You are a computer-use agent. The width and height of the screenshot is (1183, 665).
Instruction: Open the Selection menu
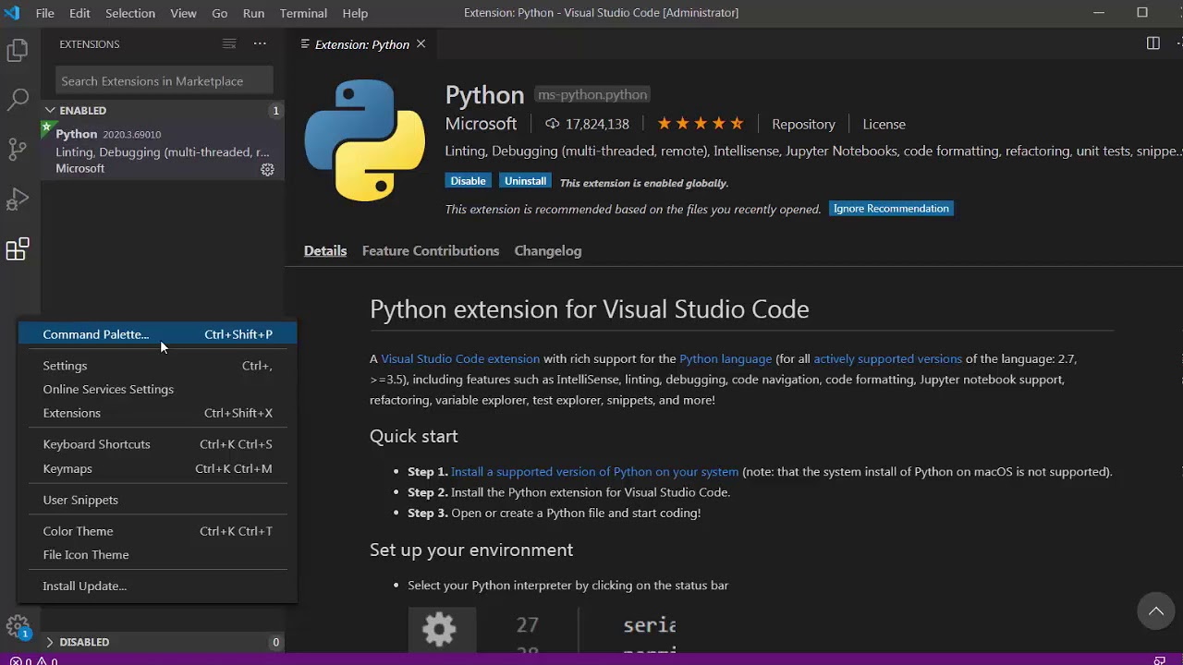coord(130,13)
